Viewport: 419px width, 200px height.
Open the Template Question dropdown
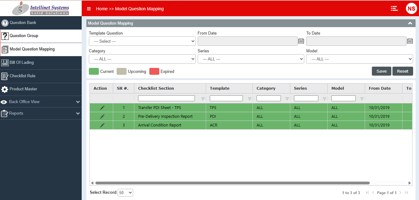[x=142, y=41]
